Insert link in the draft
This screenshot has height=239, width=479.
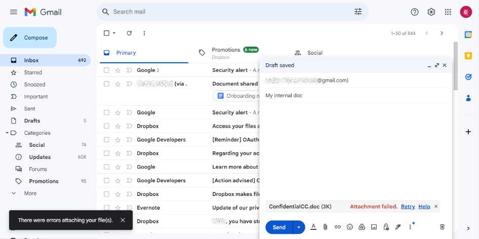(338, 227)
